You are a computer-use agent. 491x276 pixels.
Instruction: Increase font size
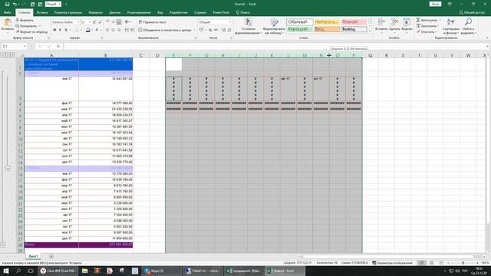(x=94, y=22)
